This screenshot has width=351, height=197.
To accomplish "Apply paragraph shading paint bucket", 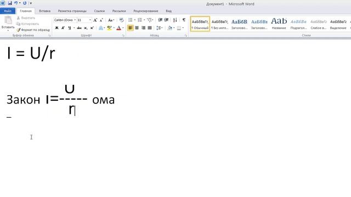I will click(170, 28).
